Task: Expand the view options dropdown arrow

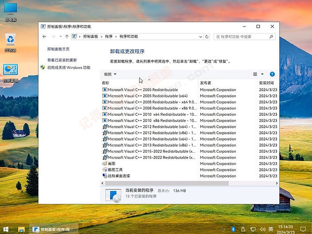Action: [262, 74]
